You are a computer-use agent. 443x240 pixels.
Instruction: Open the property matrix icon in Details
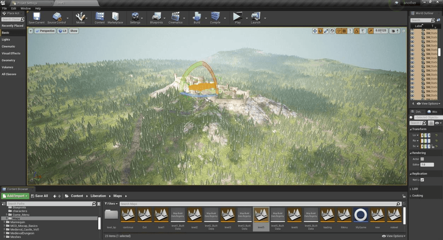(x=431, y=123)
